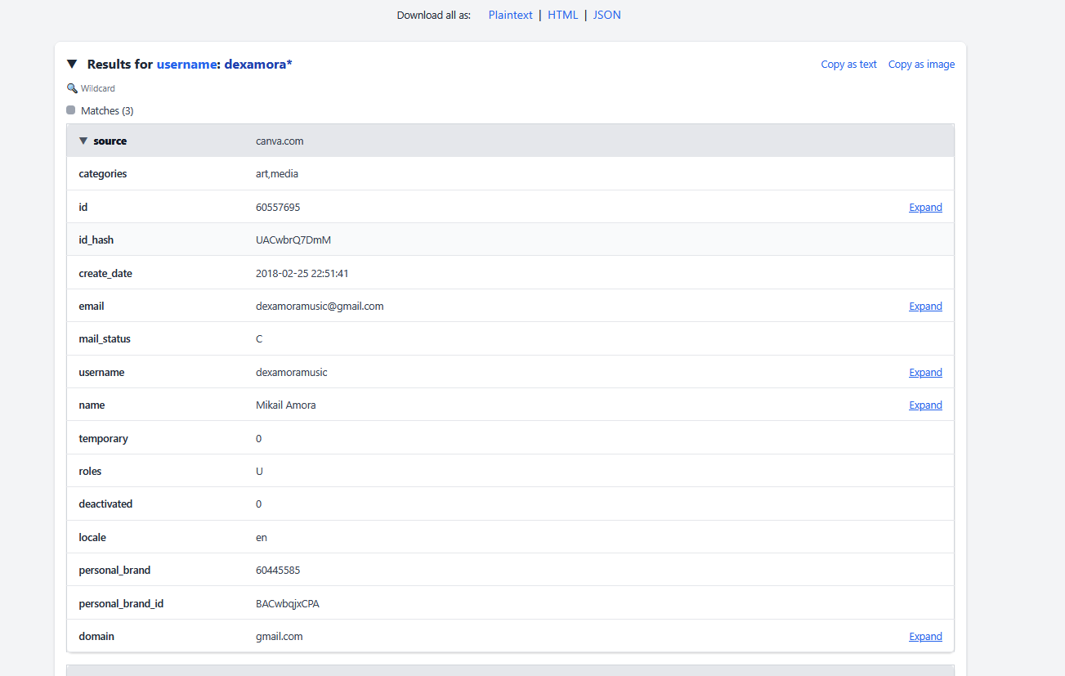Click the name value Mikail Amora
The width and height of the screenshot is (1065, 676).
click(x=285, y=405)
